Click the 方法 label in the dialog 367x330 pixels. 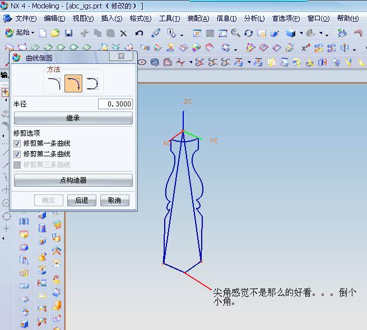[x=53, y=69]
